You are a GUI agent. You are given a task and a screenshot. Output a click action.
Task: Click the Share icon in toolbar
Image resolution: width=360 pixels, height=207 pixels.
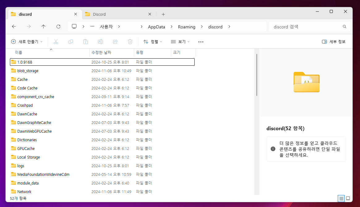[115, 42]
